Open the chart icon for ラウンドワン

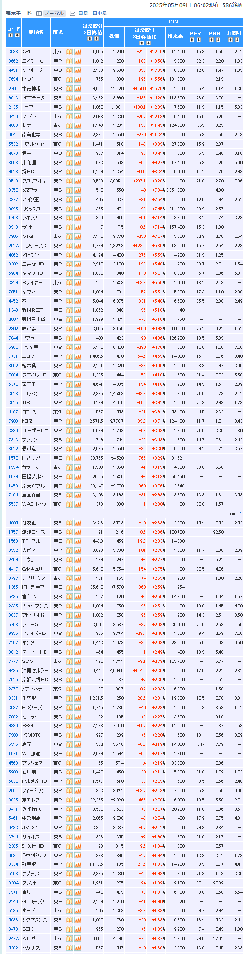(x=78, y=855)
